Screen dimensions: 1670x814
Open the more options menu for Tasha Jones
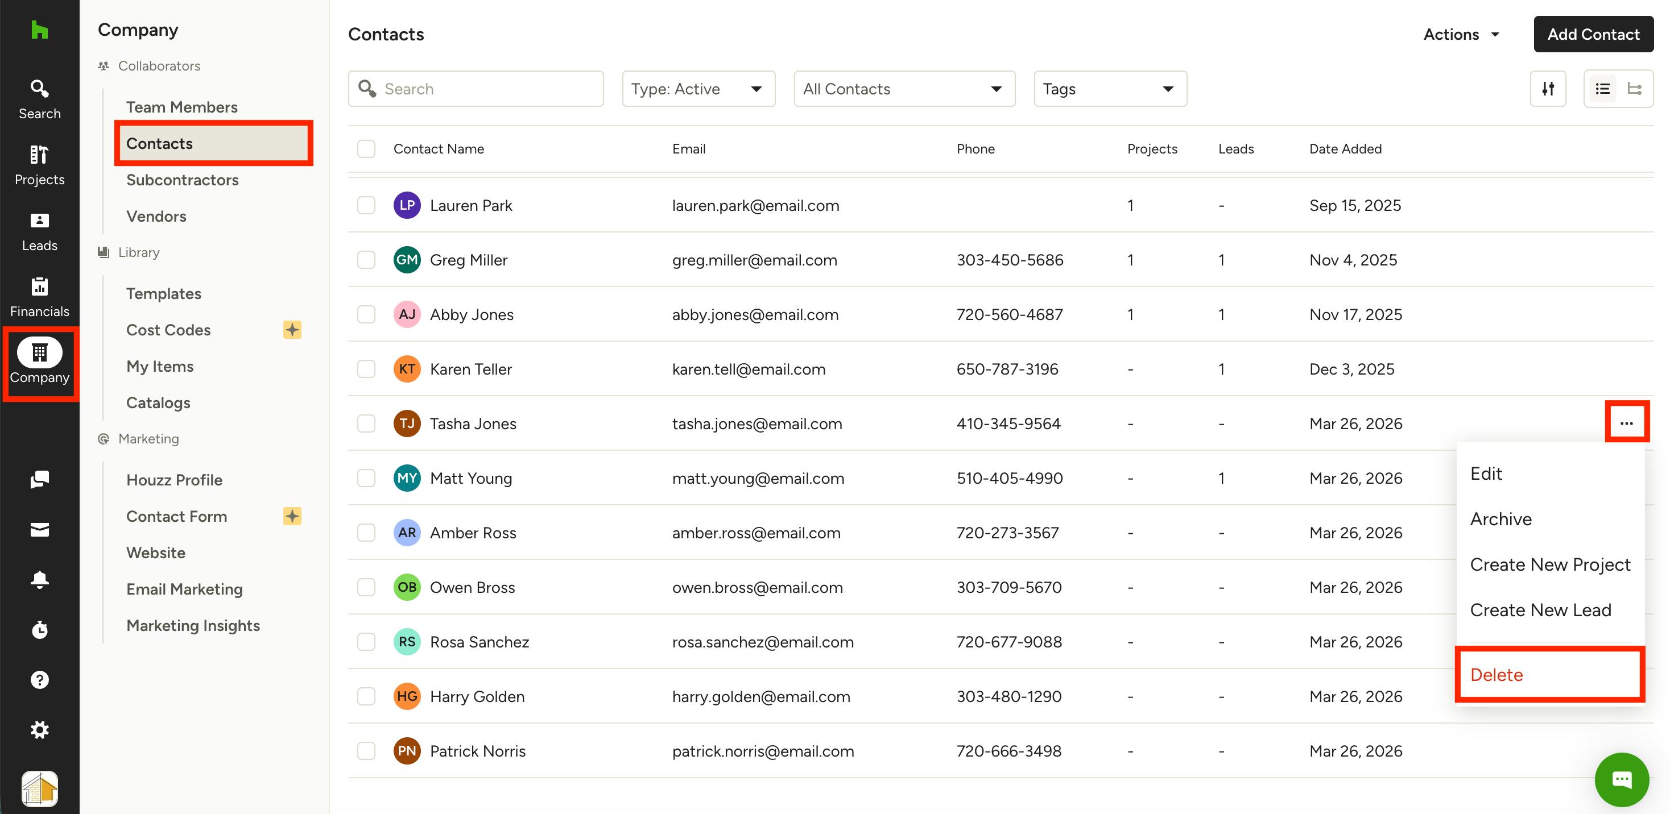coord(1626,423)
